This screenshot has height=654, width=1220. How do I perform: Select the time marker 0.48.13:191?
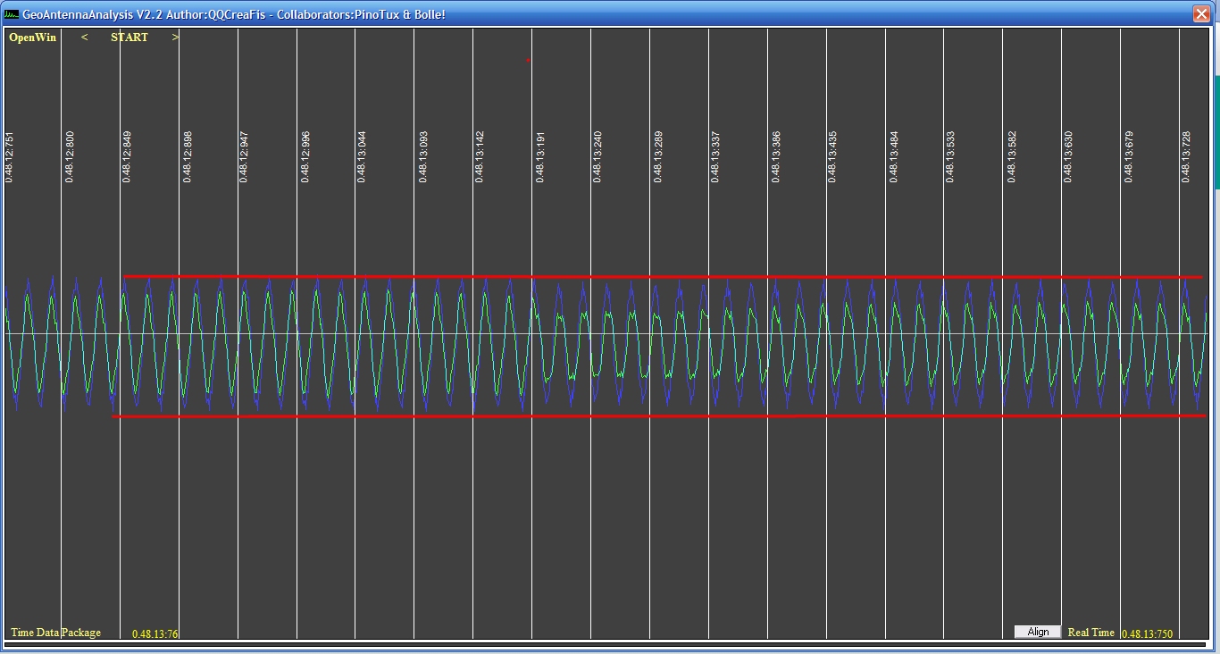click(540, 157)
